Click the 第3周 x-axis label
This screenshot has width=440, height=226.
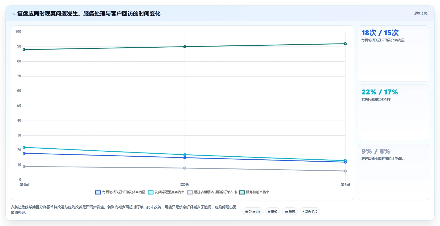coord(345,185)
